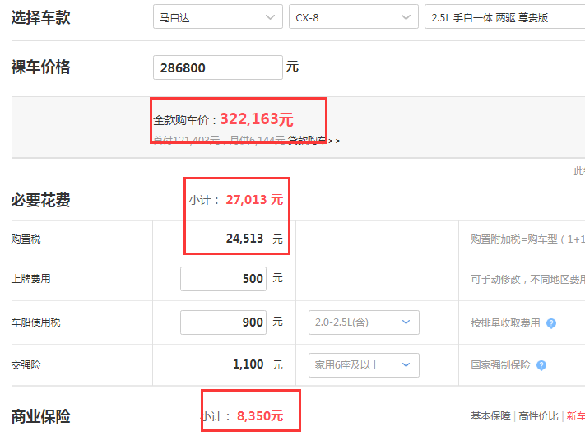
Task: Click the 购置附加税 formula text
Action: 528,239
